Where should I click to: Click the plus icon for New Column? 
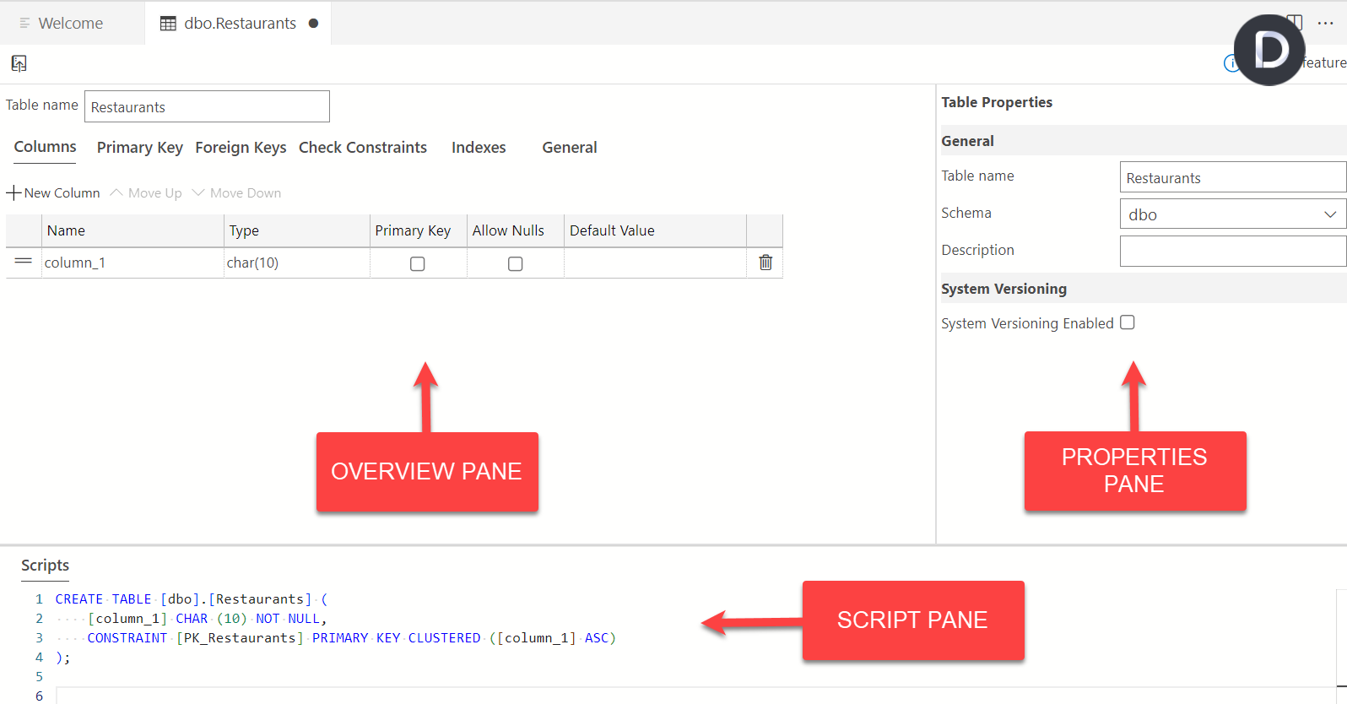tap(14, 193)
